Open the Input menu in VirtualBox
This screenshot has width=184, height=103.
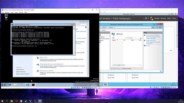(x=16, y=12)
